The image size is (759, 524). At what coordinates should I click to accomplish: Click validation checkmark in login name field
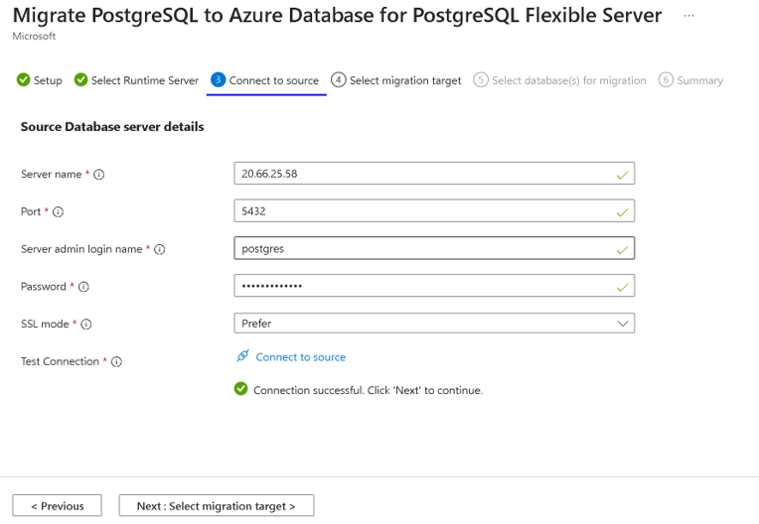[x=623, y=250]
